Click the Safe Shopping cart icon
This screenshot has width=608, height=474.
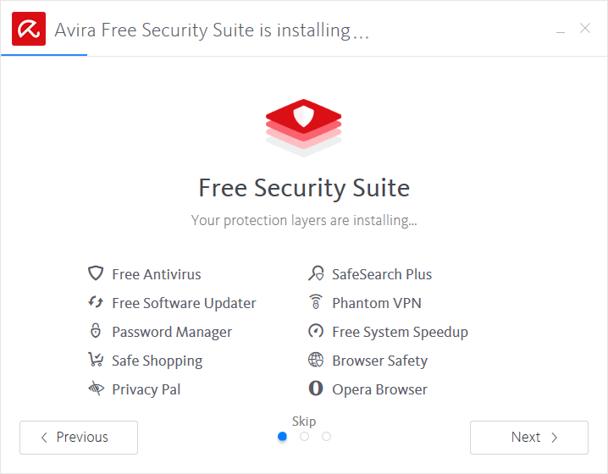96,360
